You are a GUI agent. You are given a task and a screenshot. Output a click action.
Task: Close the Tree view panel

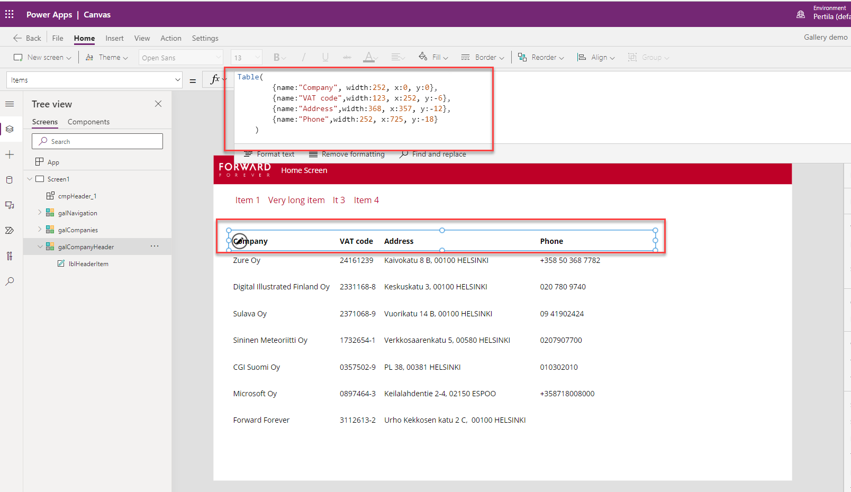tap(158, 104)
